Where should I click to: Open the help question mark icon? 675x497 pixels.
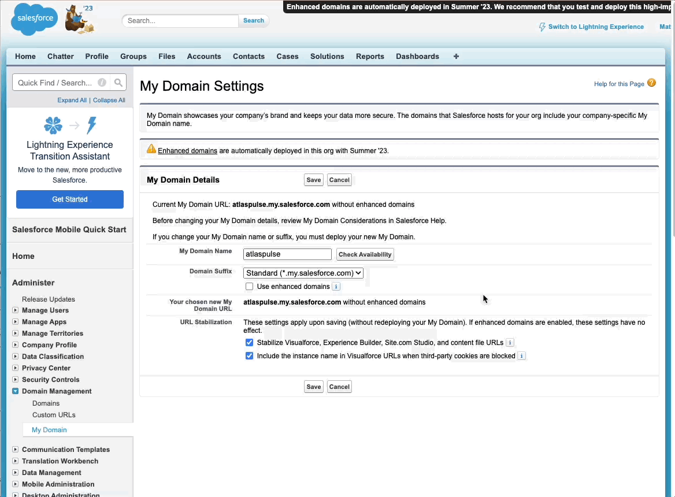coord(652,83)
